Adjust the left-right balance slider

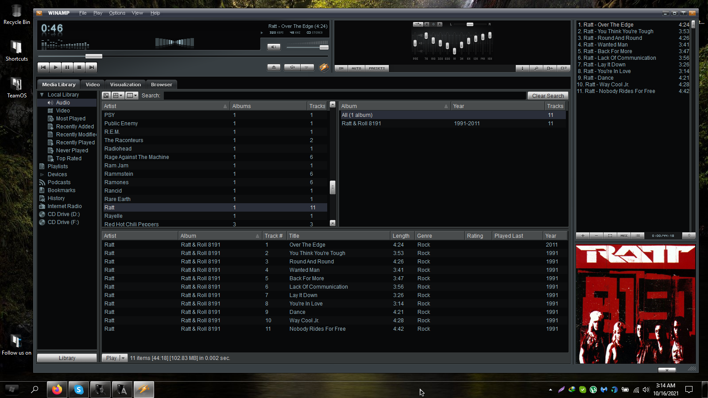point(470,24)
